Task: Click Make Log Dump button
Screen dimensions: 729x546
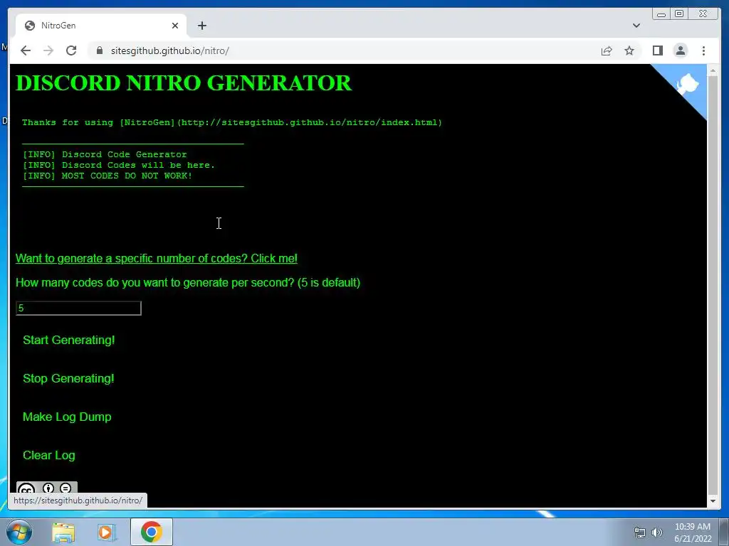Action: tap(67, 417)
